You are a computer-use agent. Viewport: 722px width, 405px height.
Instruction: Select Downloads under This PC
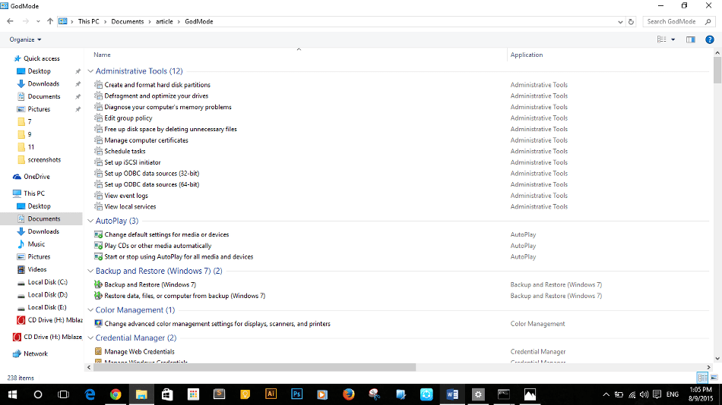pyautogui.click(x=43, y=231)
